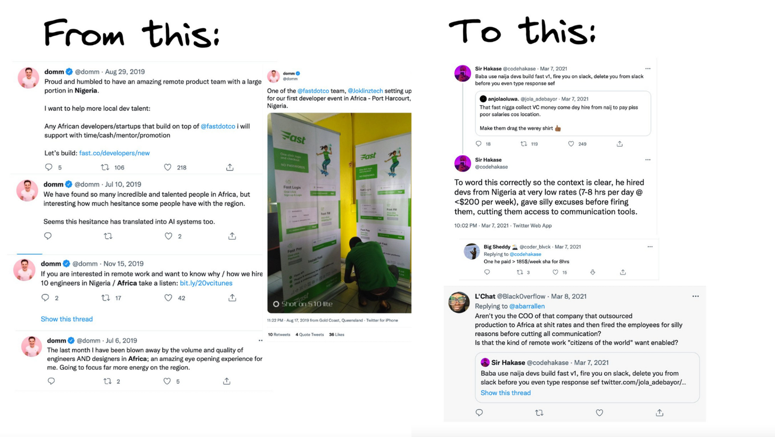The height and width of the screenshot is (437, 775).
Task: Open more options on L'Chat's tweet
Action: click(695, 296)
